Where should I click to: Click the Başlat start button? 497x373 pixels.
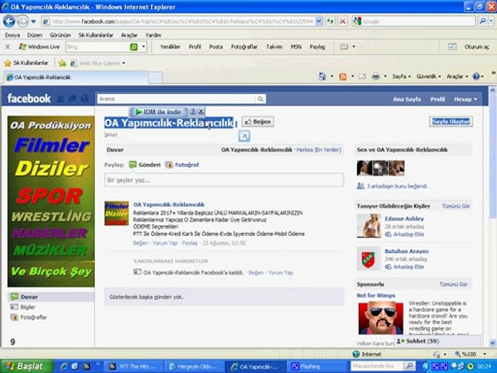click(x=26, y=366)
